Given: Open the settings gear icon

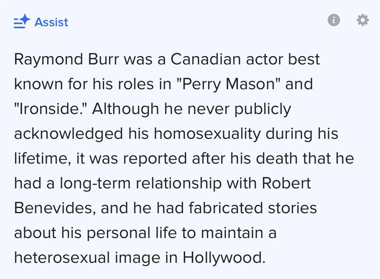Looking at the screenshot, I should pos(362,20).
